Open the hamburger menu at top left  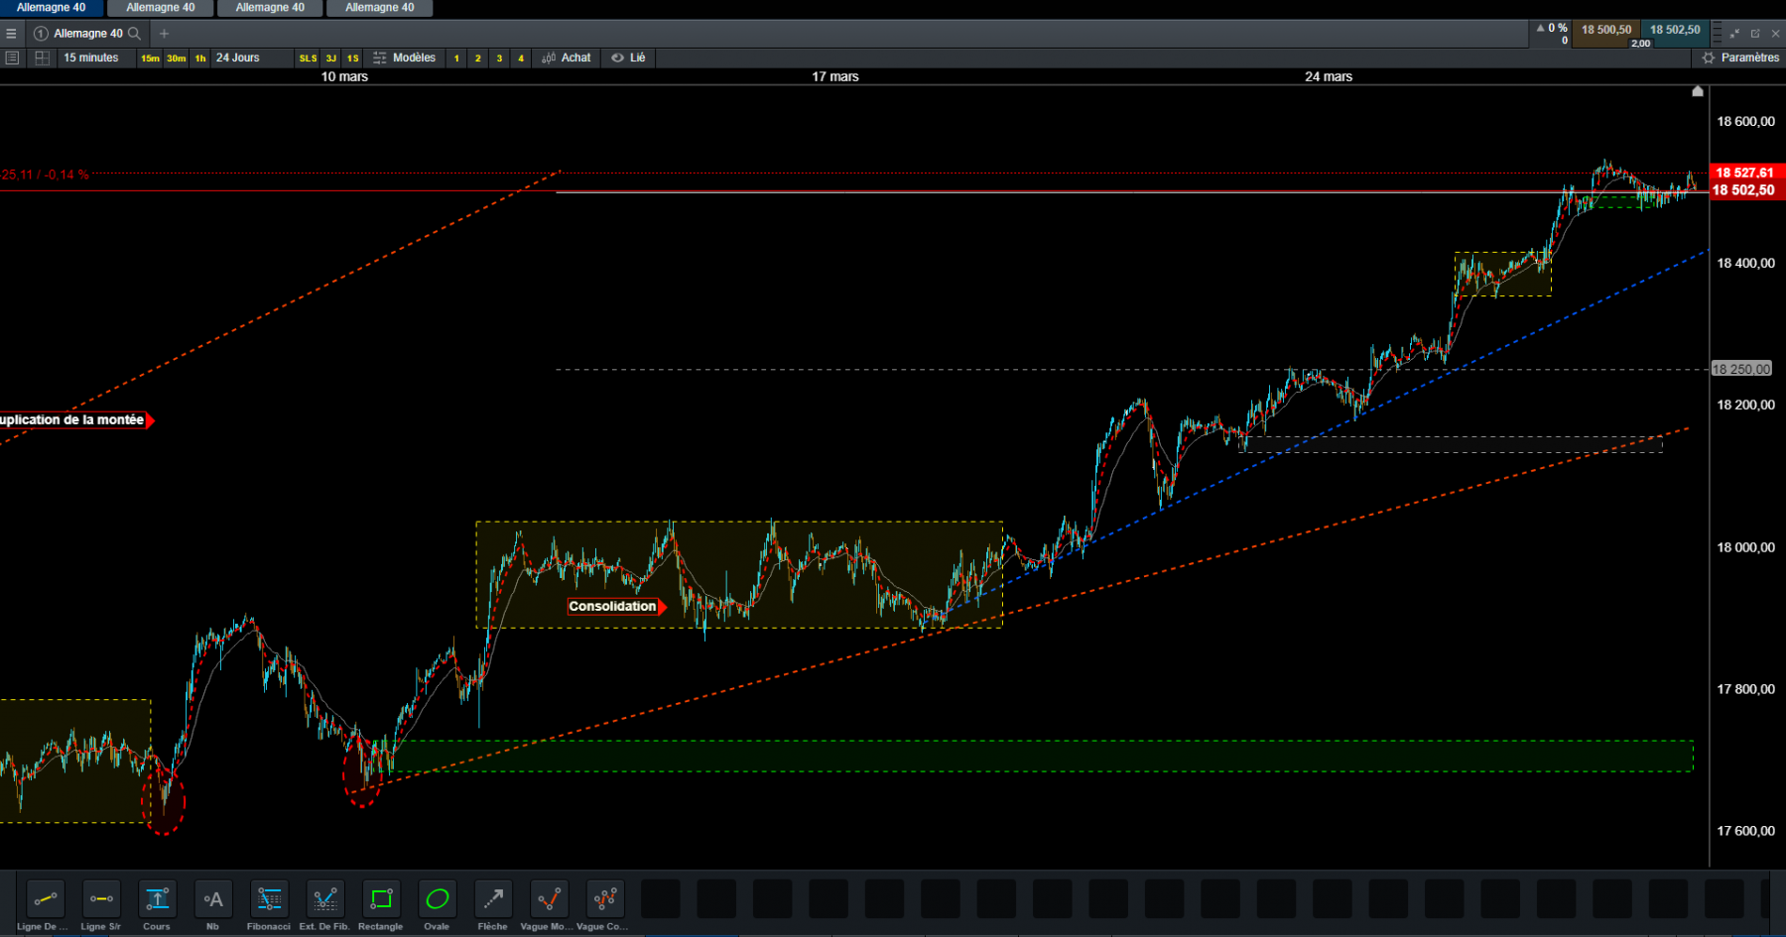click(x=11, y=34)
